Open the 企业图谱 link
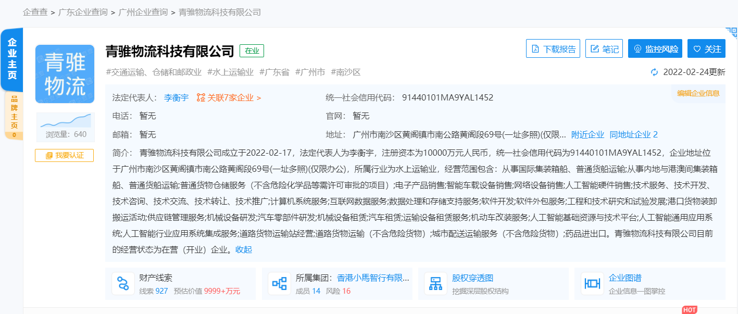 pyautogui.click(x=625, y=278)
